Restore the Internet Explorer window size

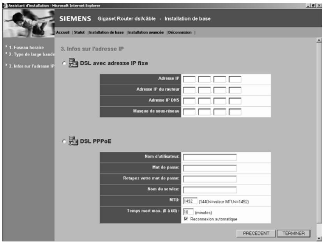(313, 5)
